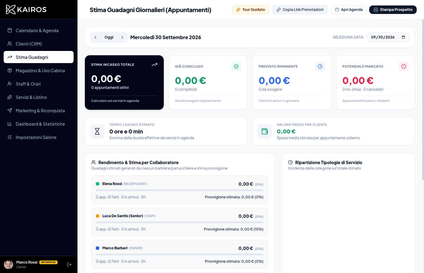This screenshot has height=273, width=424.
Task: Advance to next day with right chevron
Action: click(x=122, y=37)
